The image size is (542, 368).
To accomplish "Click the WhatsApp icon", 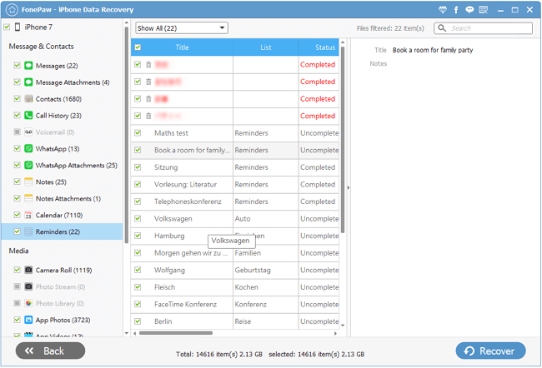I will tap(28, 148).
